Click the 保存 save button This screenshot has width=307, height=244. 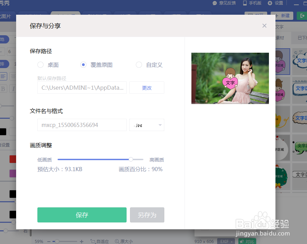[x=82, y=215]
